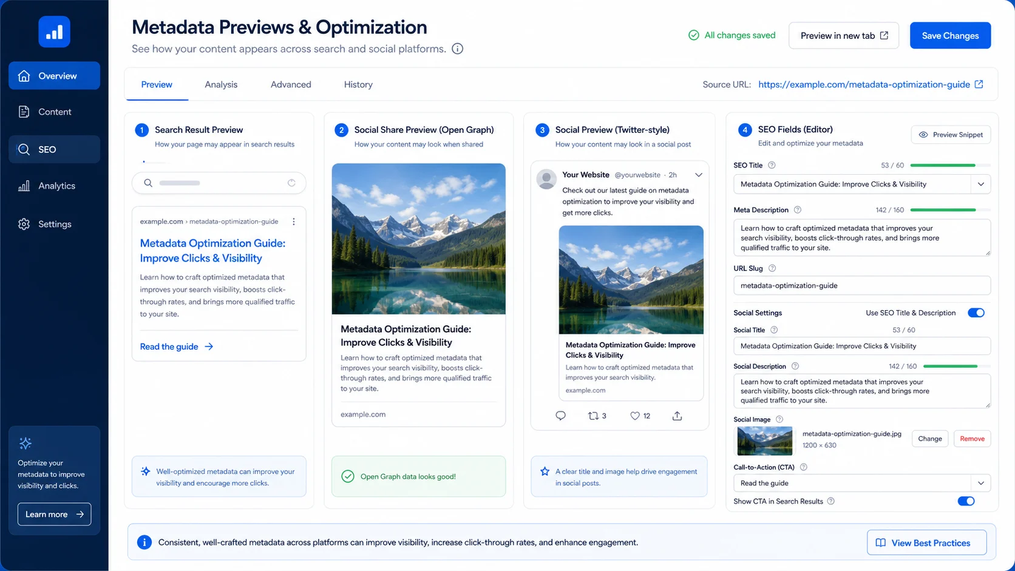Click the Social Description length progress bar
Image resolution: width=1015 pixels, height=571 pixels.
pos(957,367)
